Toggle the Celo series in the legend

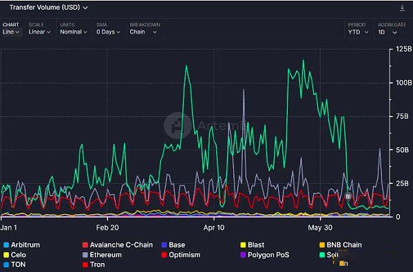[14, 255]
